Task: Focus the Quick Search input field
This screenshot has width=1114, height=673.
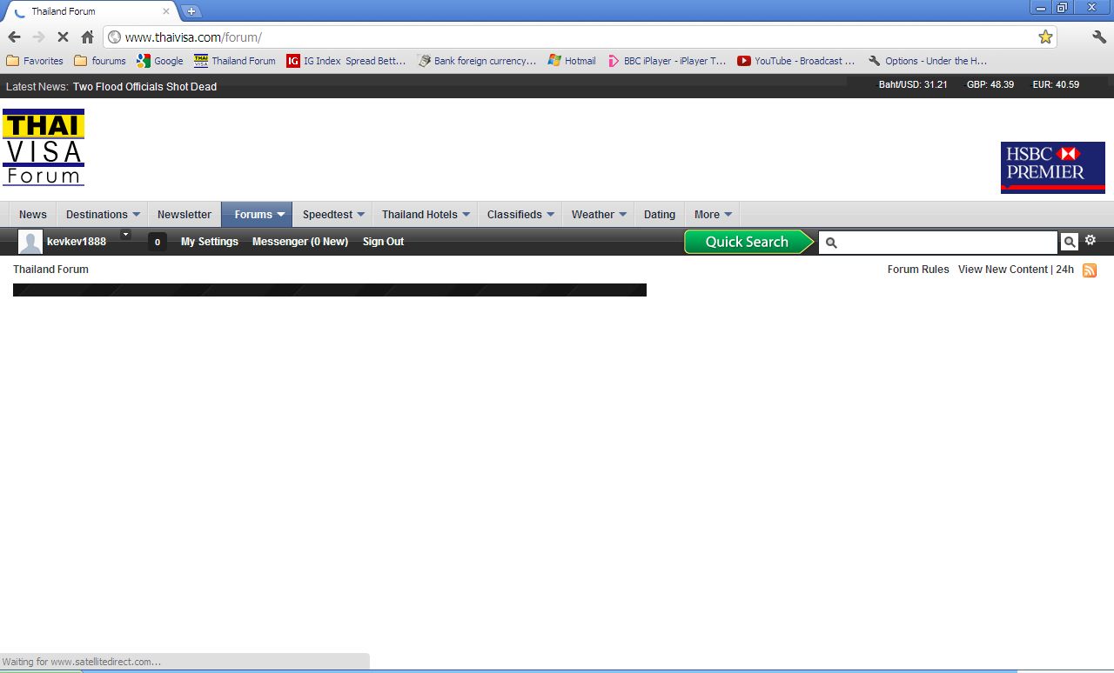Action: click(938, 243)
